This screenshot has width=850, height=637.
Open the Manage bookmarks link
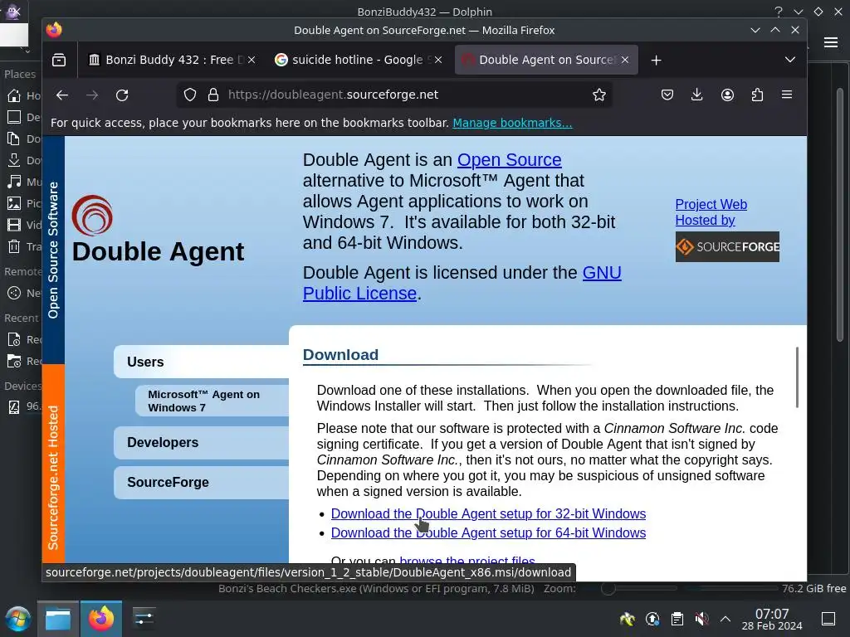pos(512,123)
